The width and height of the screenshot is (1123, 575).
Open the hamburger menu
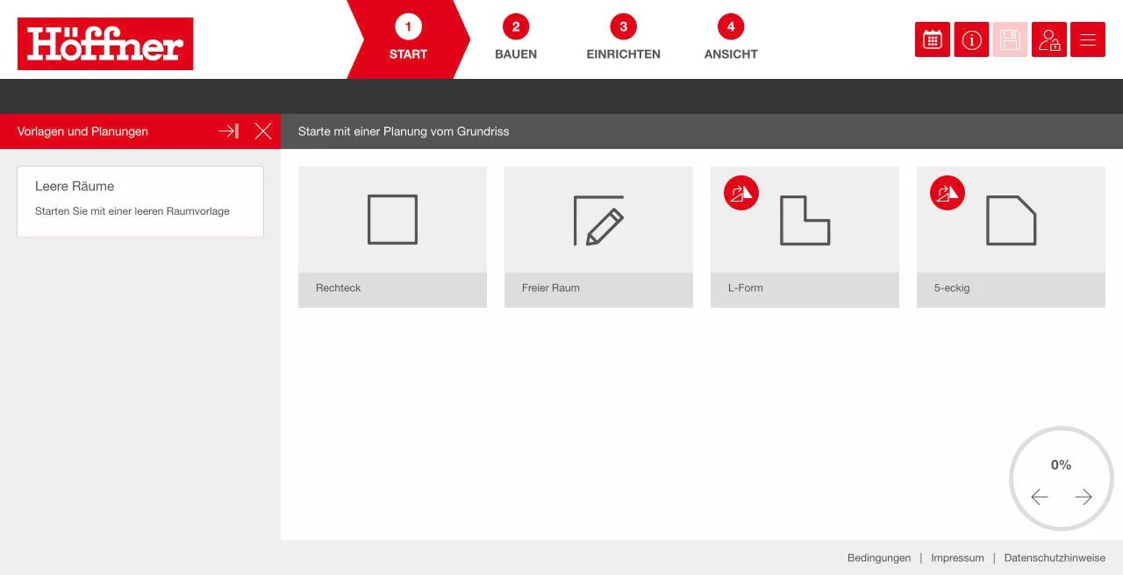(1088, 39)
